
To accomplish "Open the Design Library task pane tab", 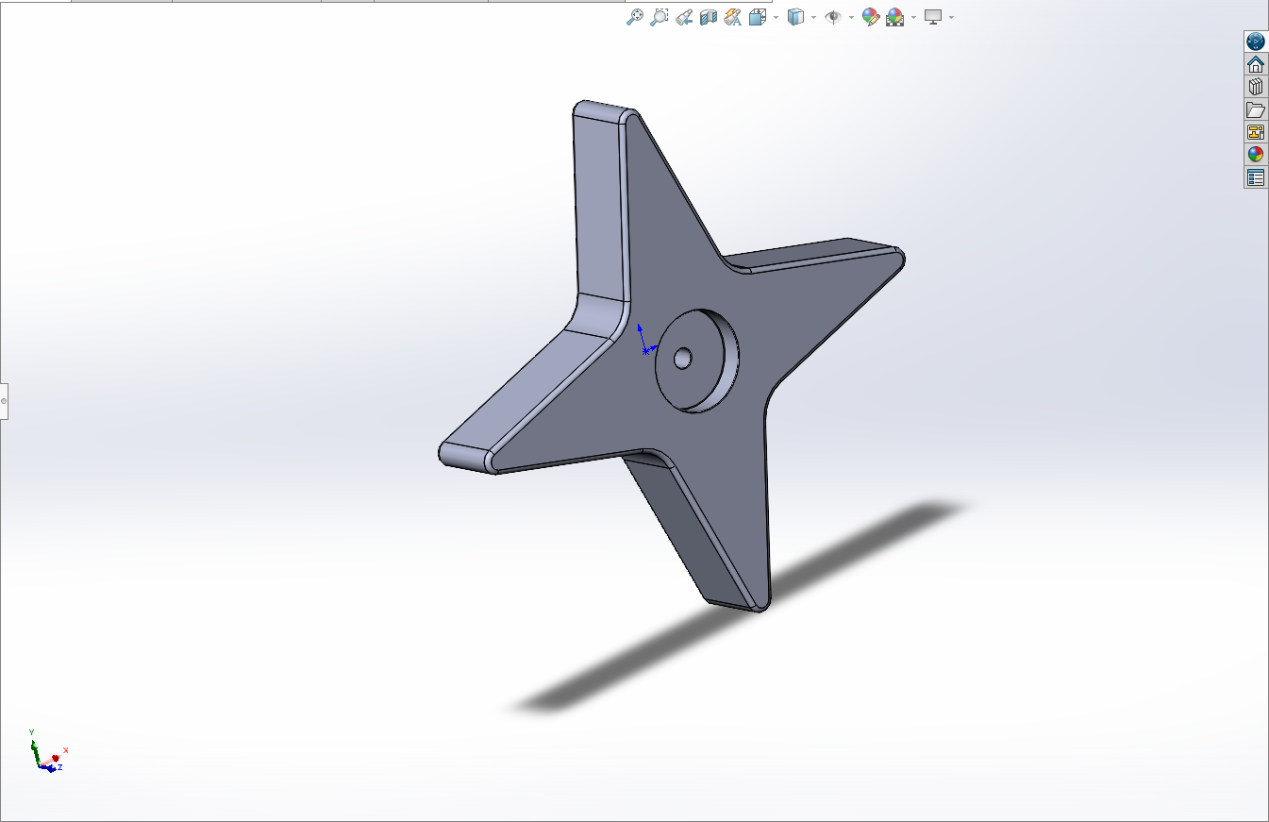I will point(1256,87).
